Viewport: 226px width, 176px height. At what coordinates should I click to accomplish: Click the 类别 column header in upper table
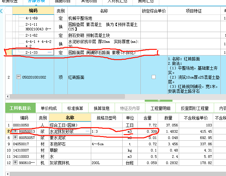tap(61, 11)
